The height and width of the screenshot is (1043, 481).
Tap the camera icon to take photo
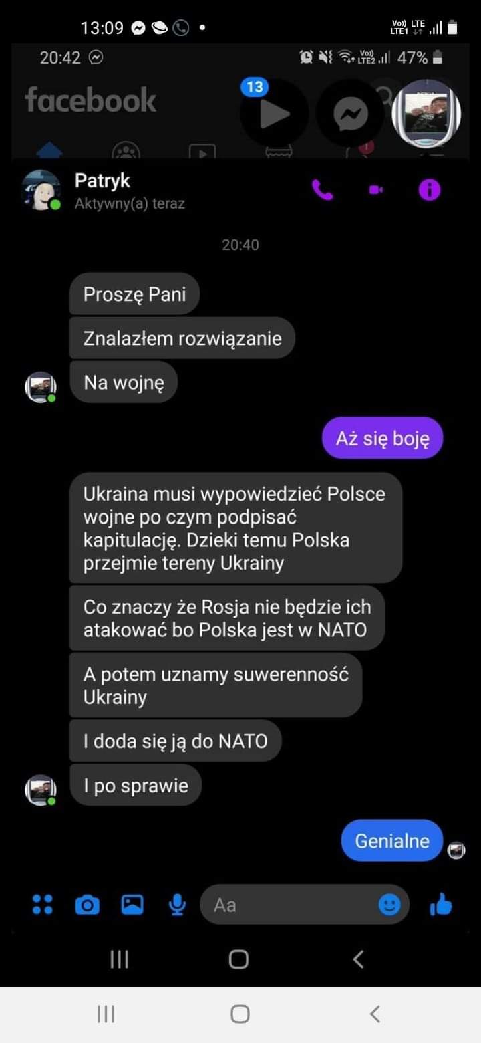88,905
